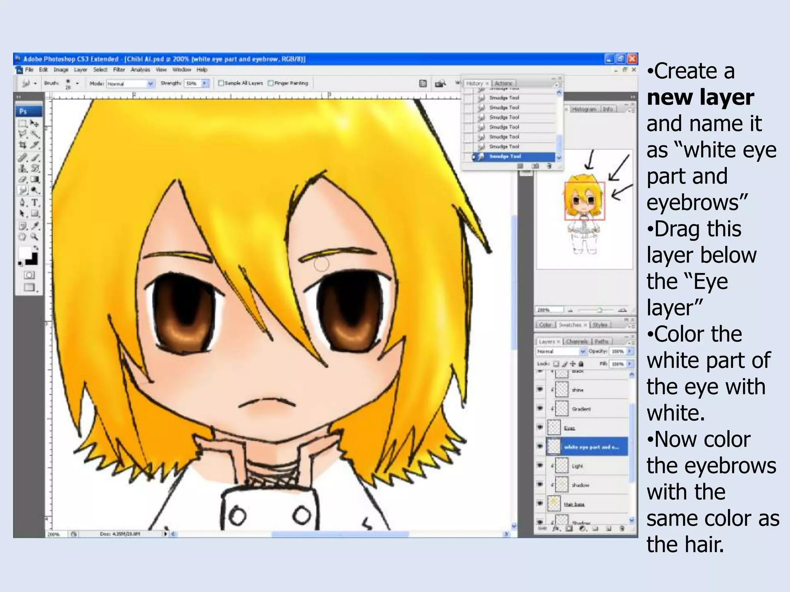Add a layer mask
790x592 pixels.
(x=569, y=529)
